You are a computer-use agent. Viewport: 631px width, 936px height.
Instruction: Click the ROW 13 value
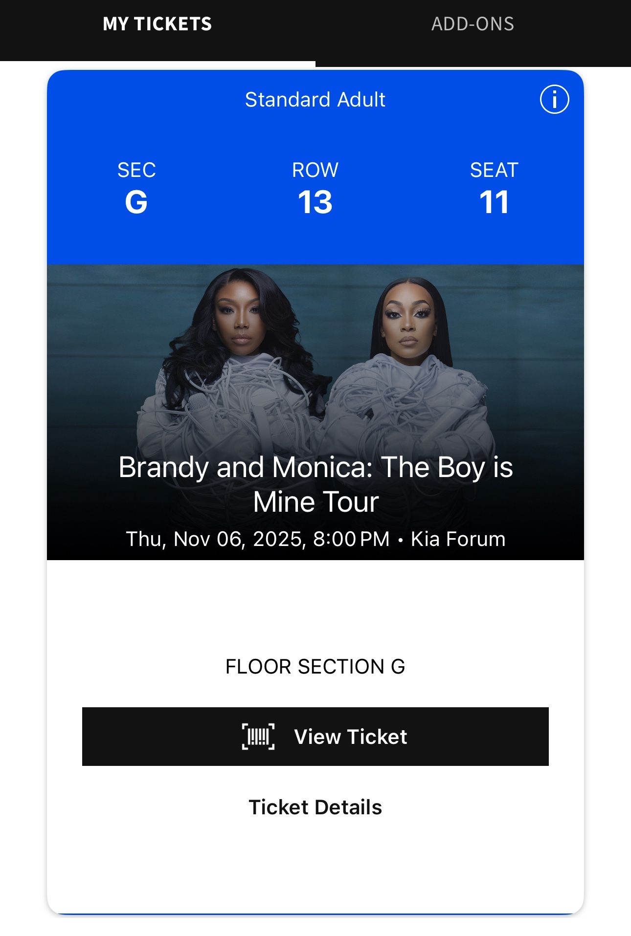point(315,202)
